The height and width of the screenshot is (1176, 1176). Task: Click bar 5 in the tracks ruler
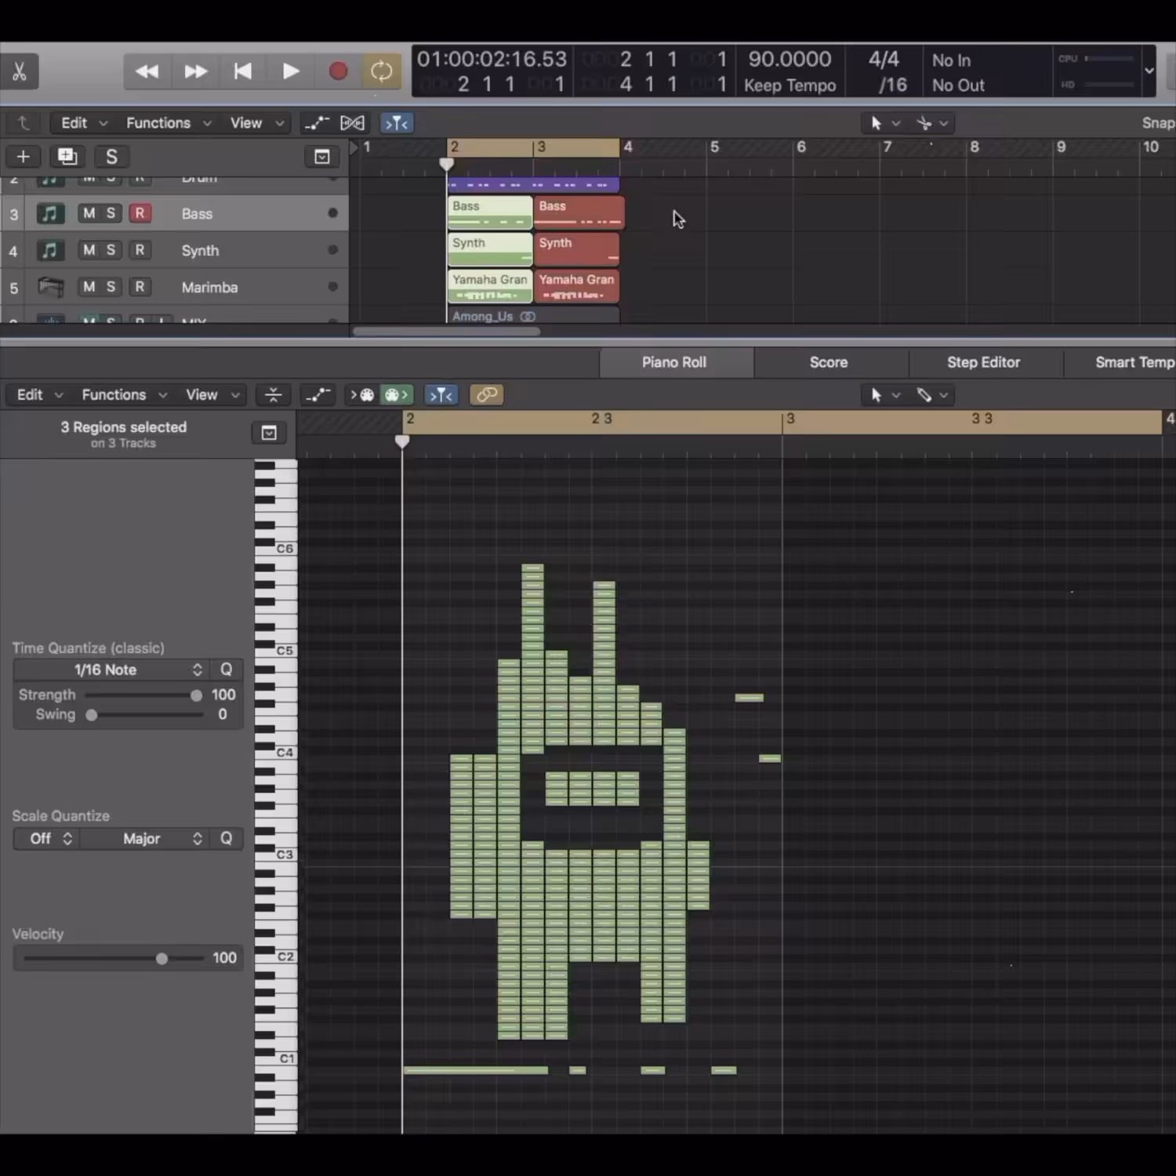714,147
